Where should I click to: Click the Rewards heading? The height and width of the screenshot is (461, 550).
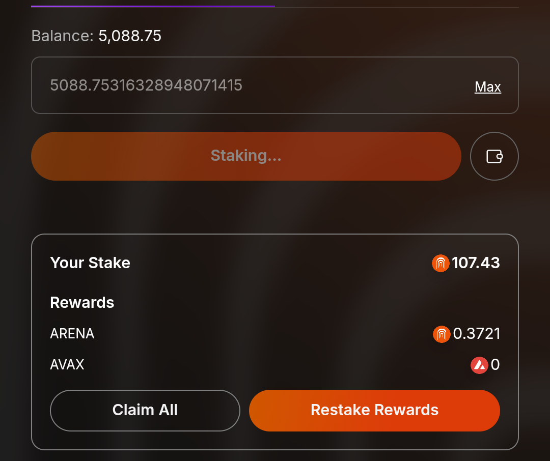[82, 303]
